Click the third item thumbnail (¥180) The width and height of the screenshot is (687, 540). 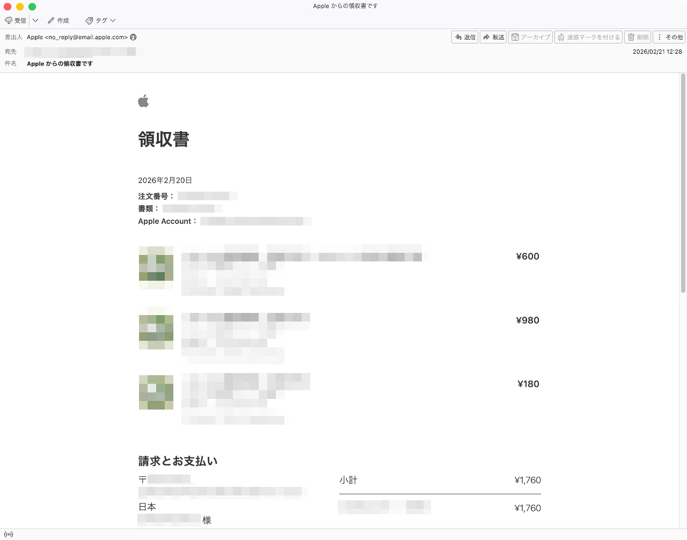coord(156,392)
